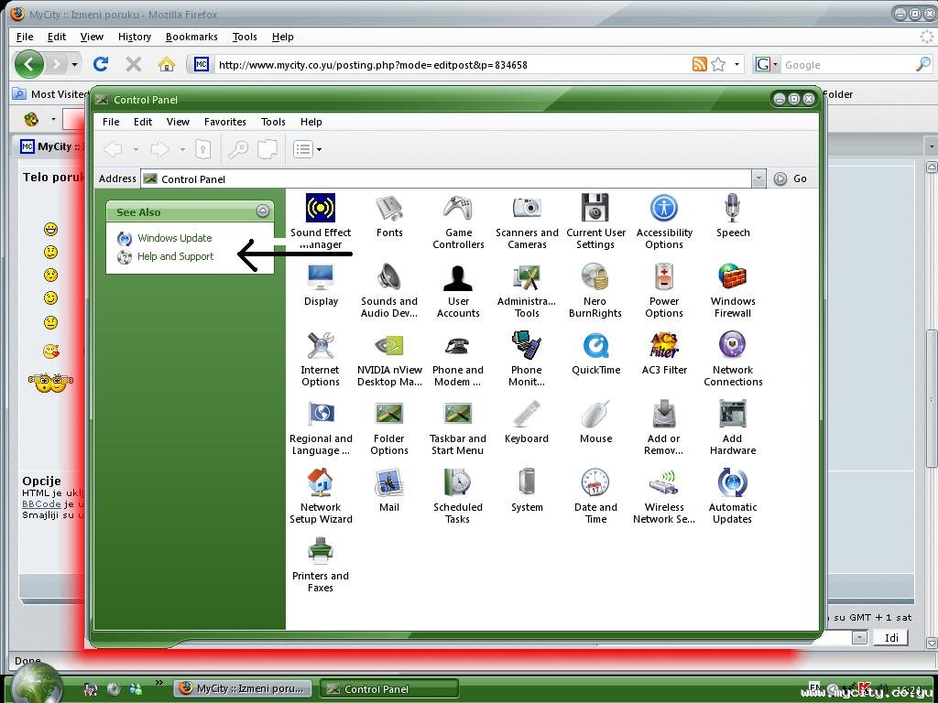Go to Firefox home page
This screenshot has width=938, height=703.
(x=167, y=64)
